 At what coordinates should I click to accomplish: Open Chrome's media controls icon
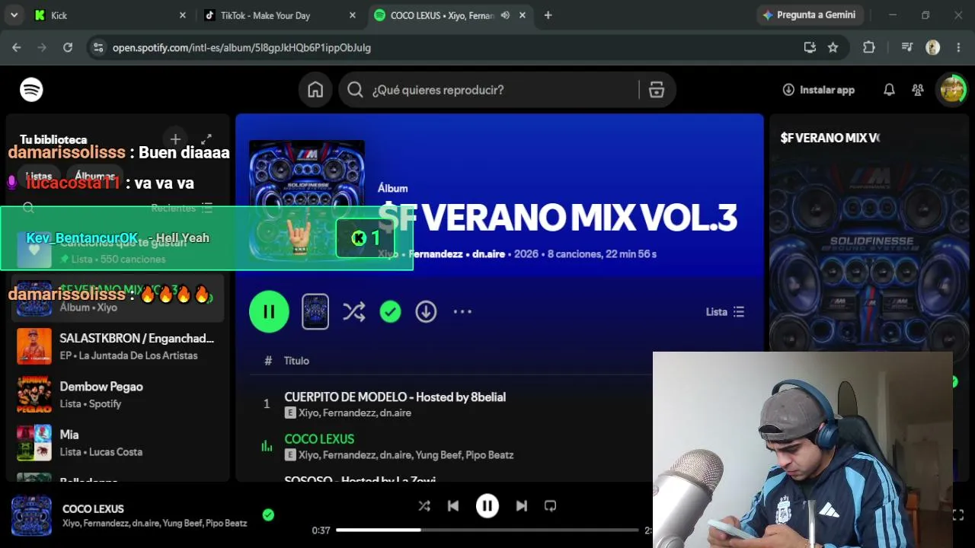pyautogui.click(x=906, y=47)
